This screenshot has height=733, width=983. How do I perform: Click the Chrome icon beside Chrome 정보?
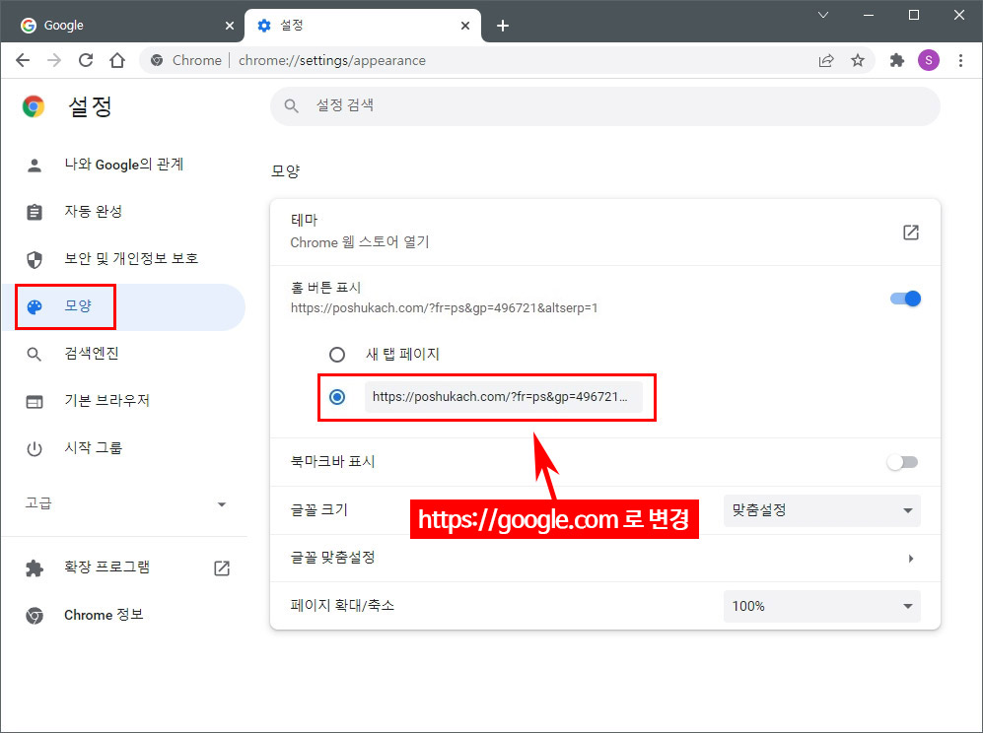tap(35, 616)
